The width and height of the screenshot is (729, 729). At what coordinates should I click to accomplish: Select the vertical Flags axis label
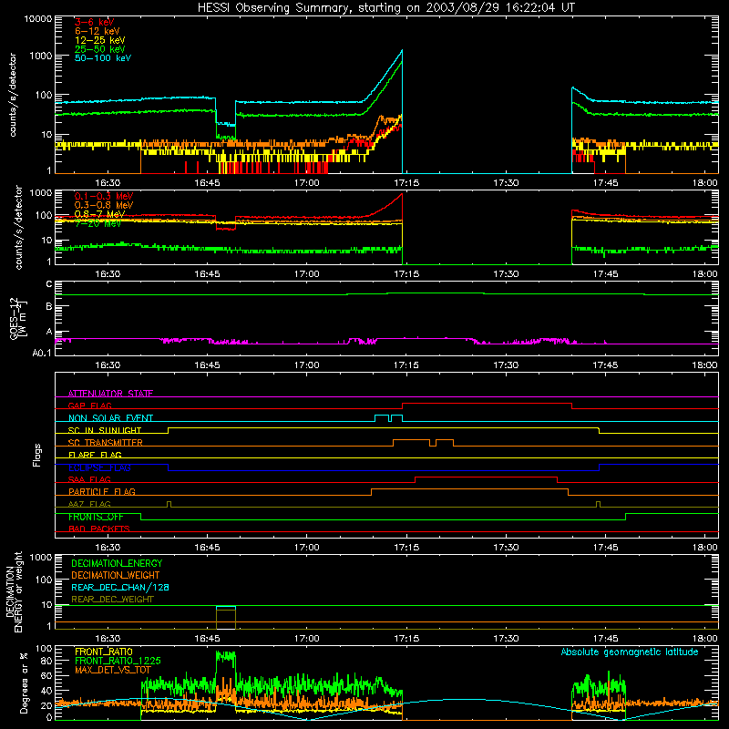click(37, 455)
